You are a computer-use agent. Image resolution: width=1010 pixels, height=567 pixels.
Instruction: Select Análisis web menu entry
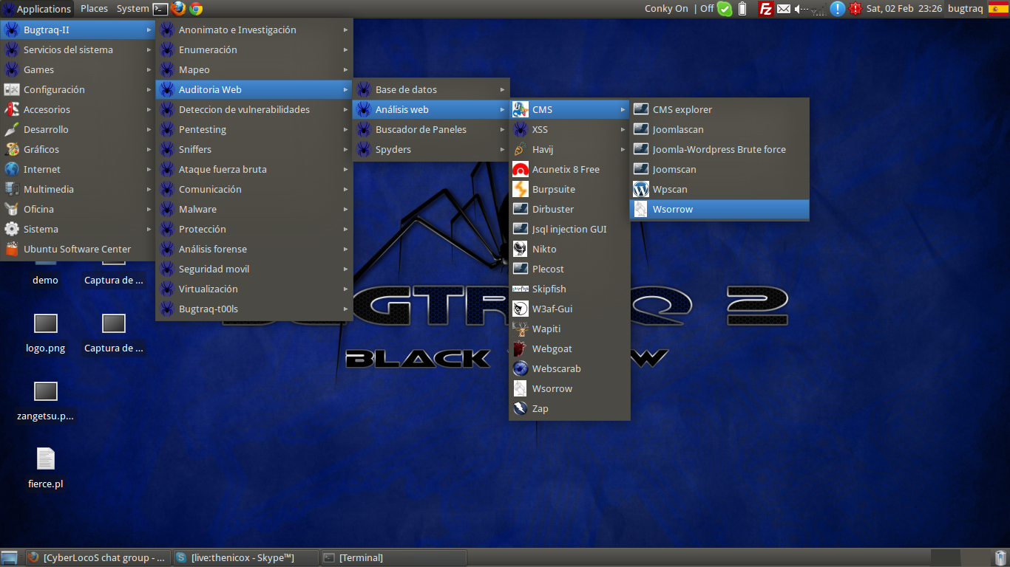coord(431,109)
